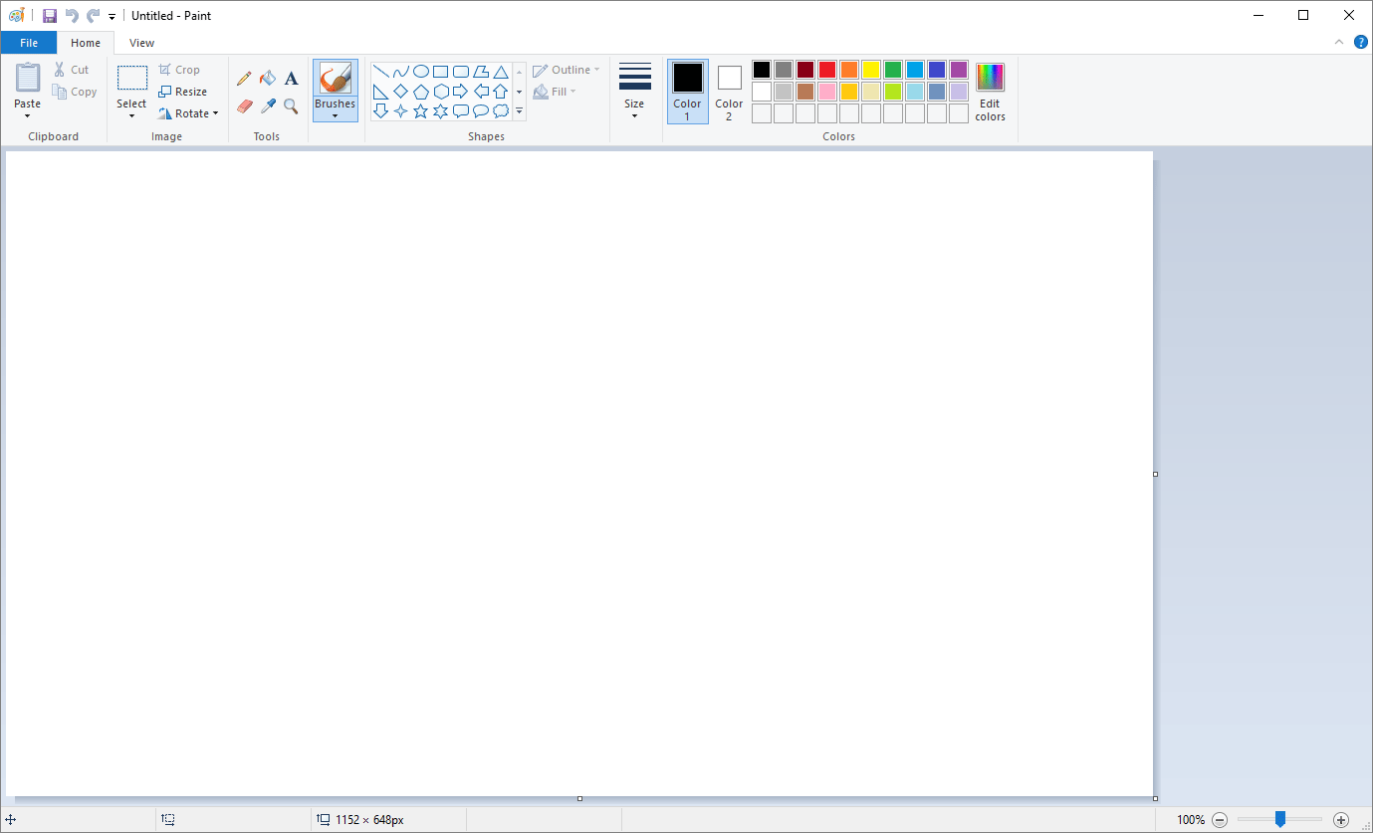This screenshot has width=1373, height=833.
Task: Click the Cut button
Action: [72, 70]
